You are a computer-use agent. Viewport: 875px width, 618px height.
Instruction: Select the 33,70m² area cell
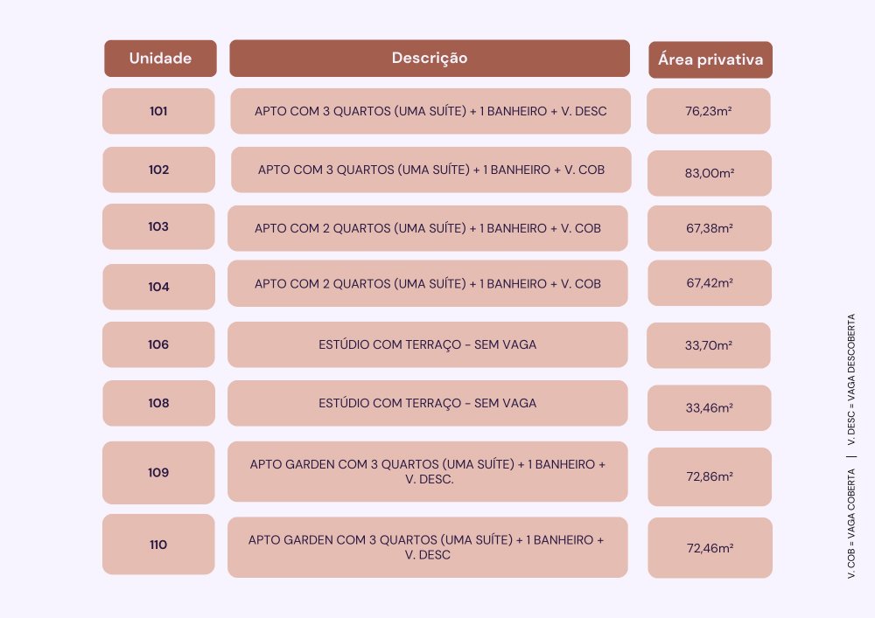(x=709, y=345)
